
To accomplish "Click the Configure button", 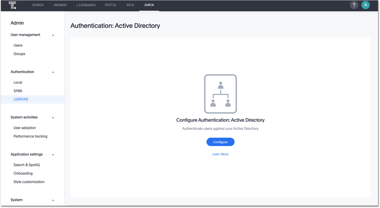I will point(220,142).
